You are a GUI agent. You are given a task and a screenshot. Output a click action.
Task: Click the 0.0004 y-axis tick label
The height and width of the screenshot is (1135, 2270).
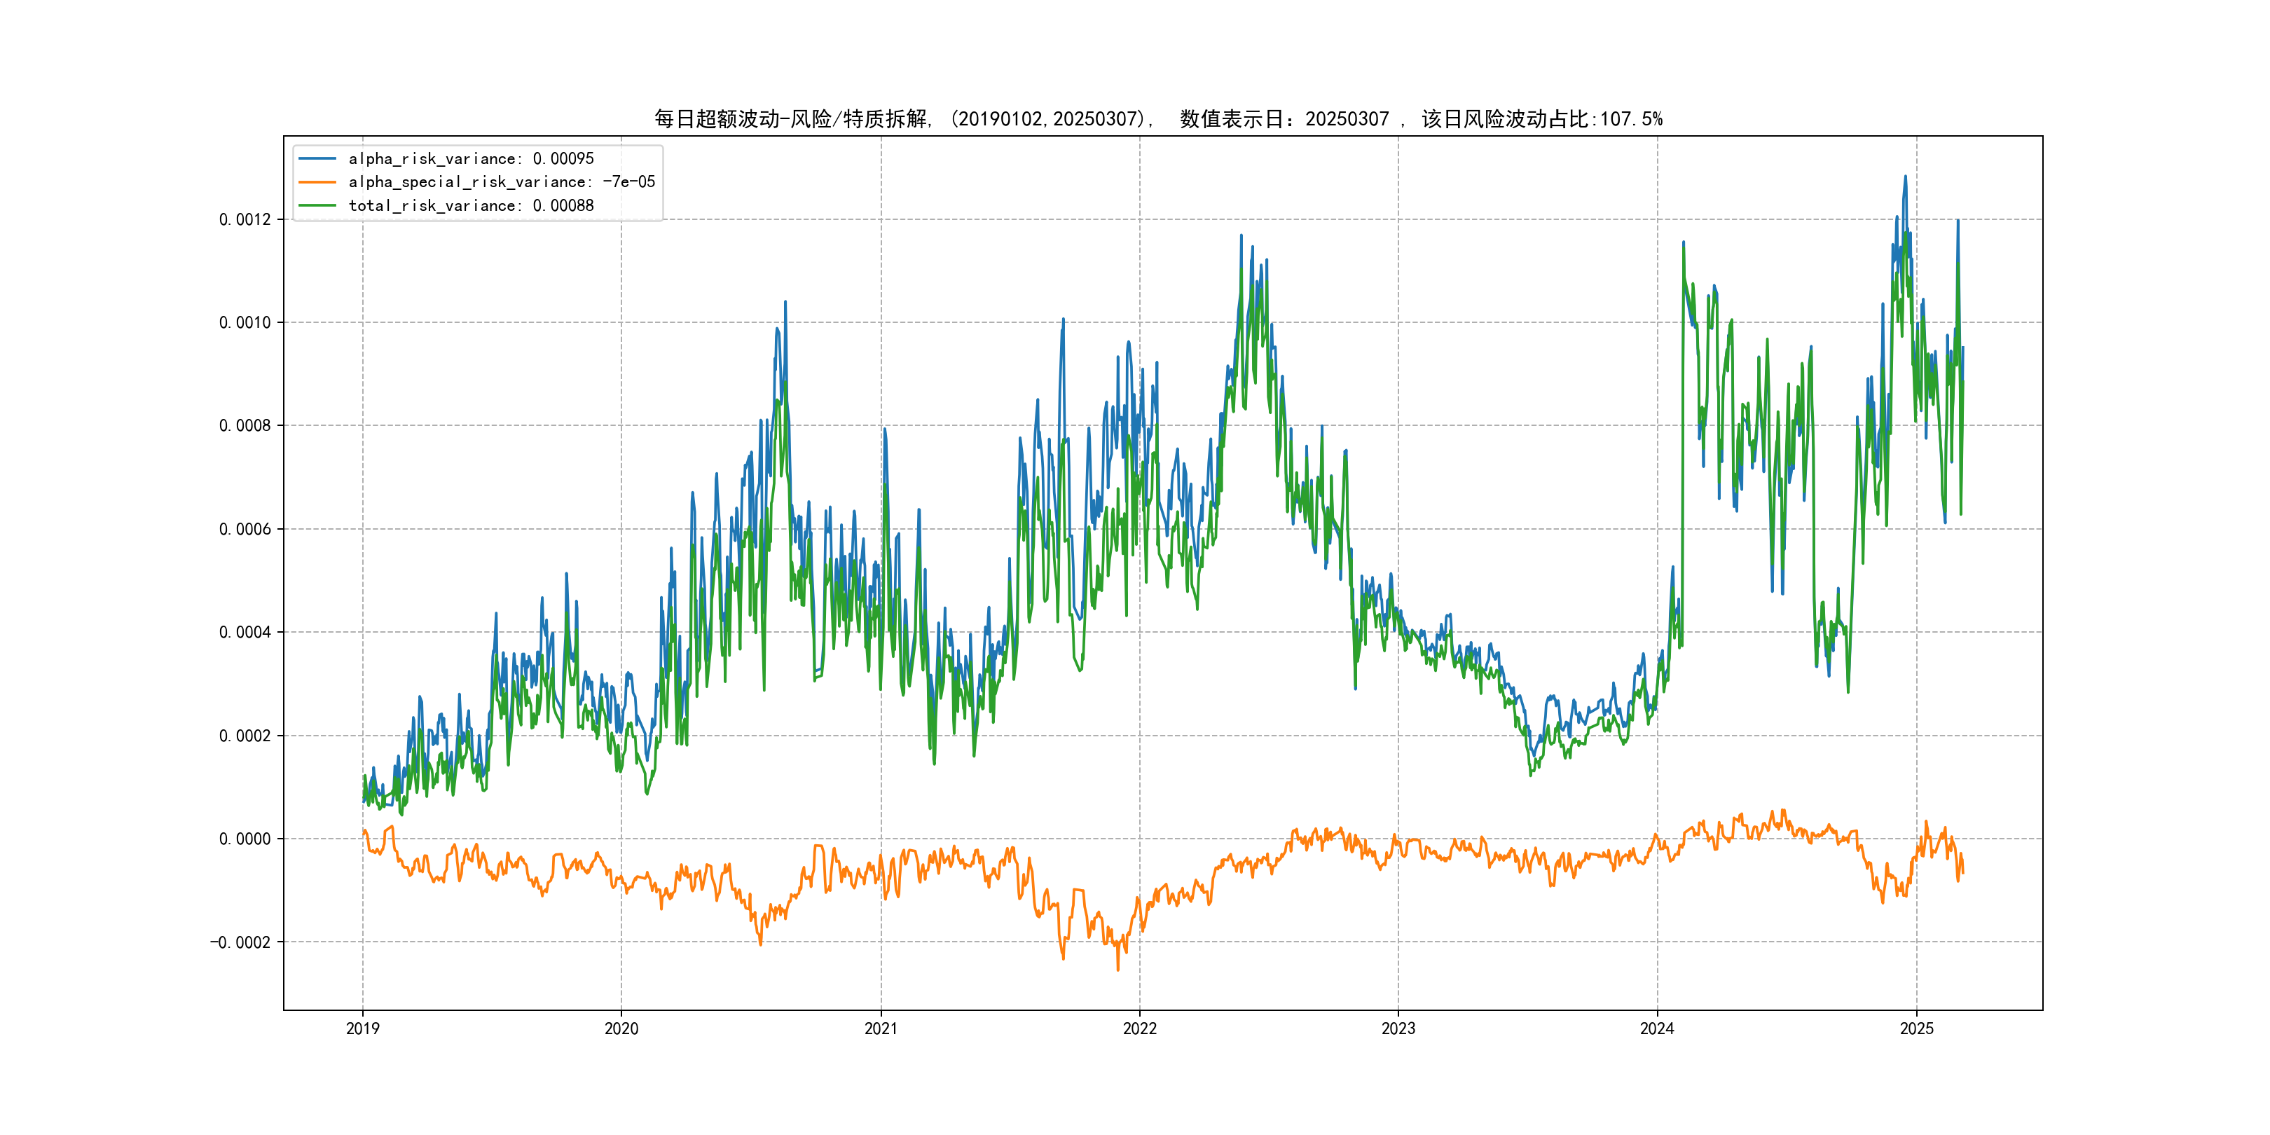tap(245, 632)
